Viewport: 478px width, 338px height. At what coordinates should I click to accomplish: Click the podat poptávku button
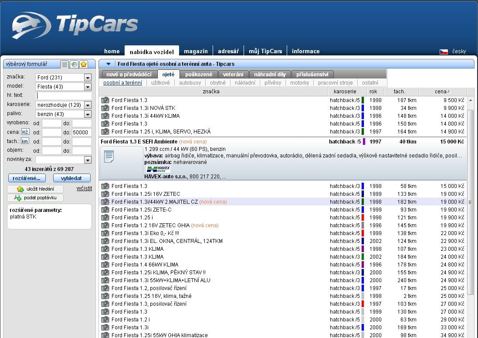click(35, 198)
